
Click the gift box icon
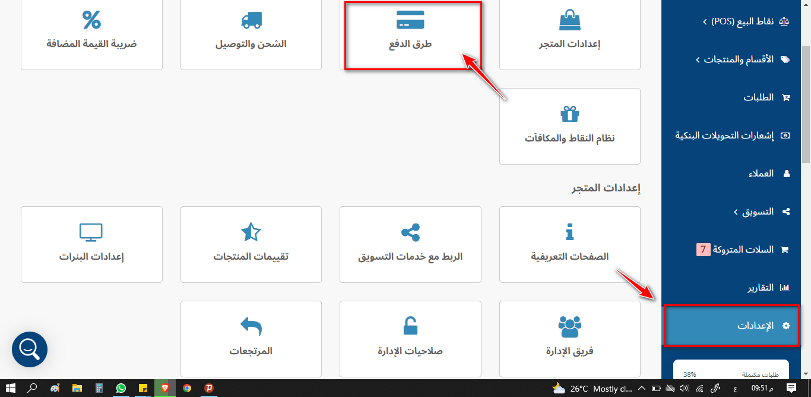[570, 114]
